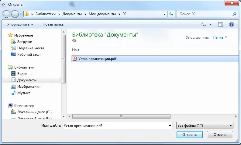Expand arrow after Библиотеки breadcrumb
The width and height of the screenshot is (241, 145).
coord(59,14)
